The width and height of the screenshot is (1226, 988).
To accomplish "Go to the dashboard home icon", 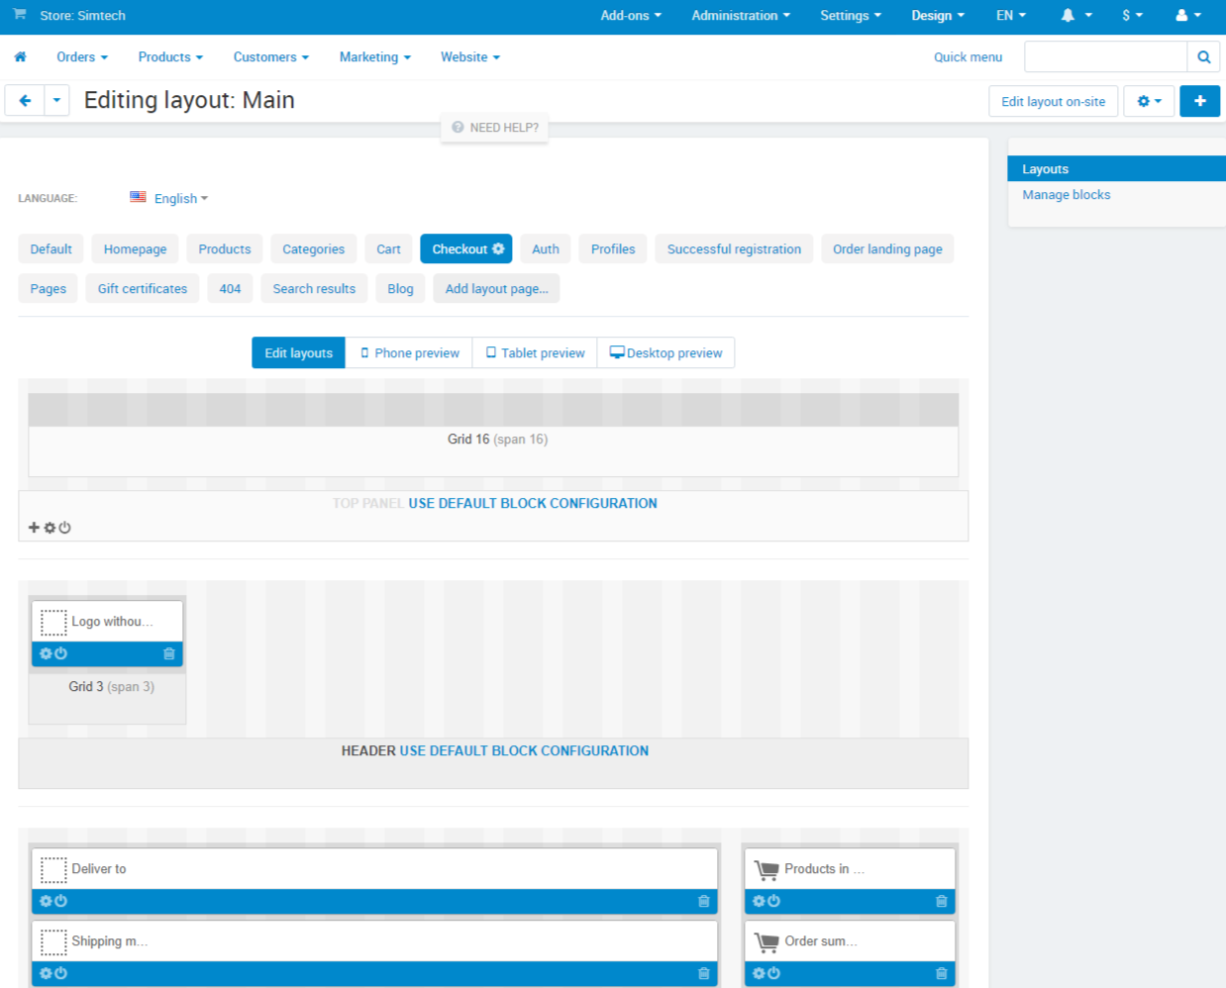I will pyautogui.click(x=20, y=57).
